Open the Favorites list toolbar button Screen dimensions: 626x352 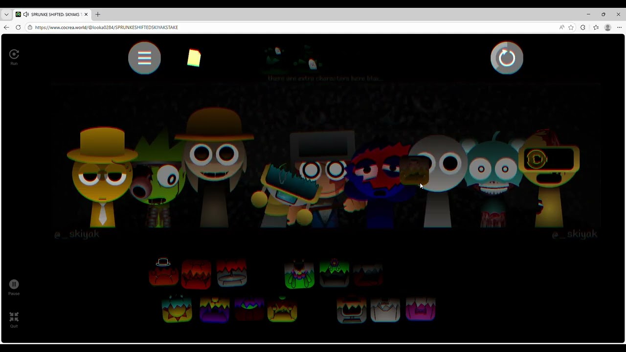pos(596,27)
